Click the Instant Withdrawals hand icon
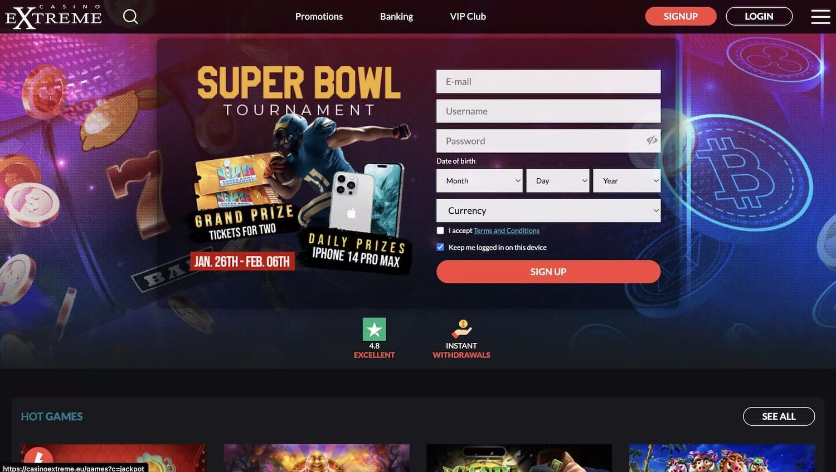The image size is (836, 472). click(x=461, y=329)
